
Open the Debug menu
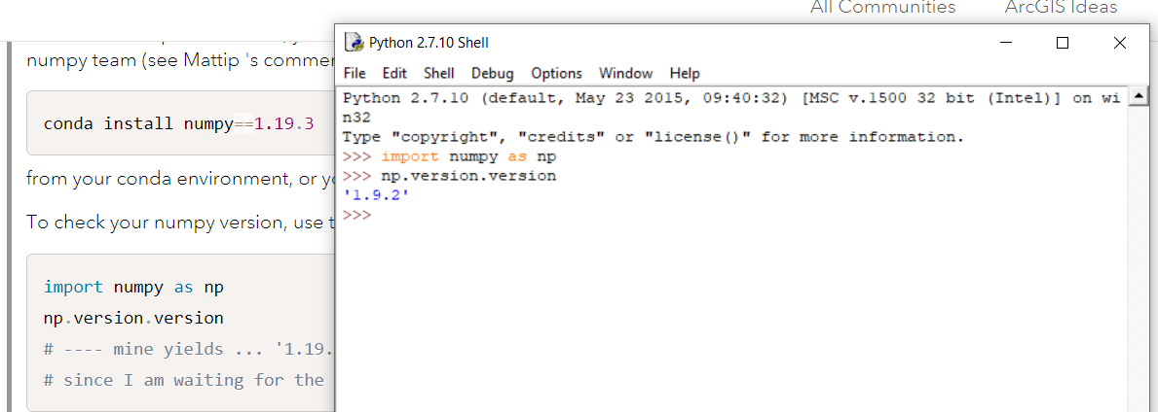(492, 73)
